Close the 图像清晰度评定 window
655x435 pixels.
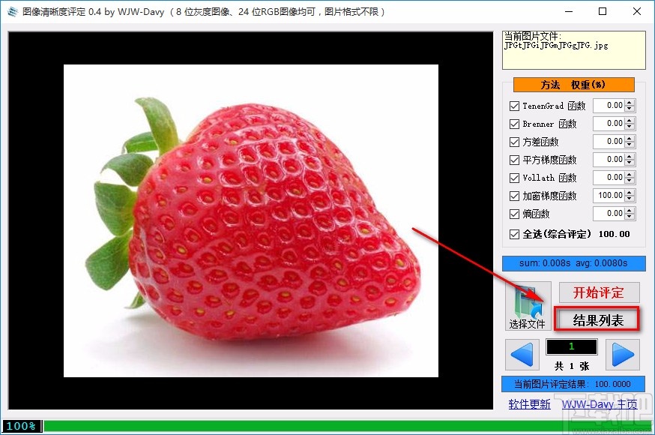point(636,11)
